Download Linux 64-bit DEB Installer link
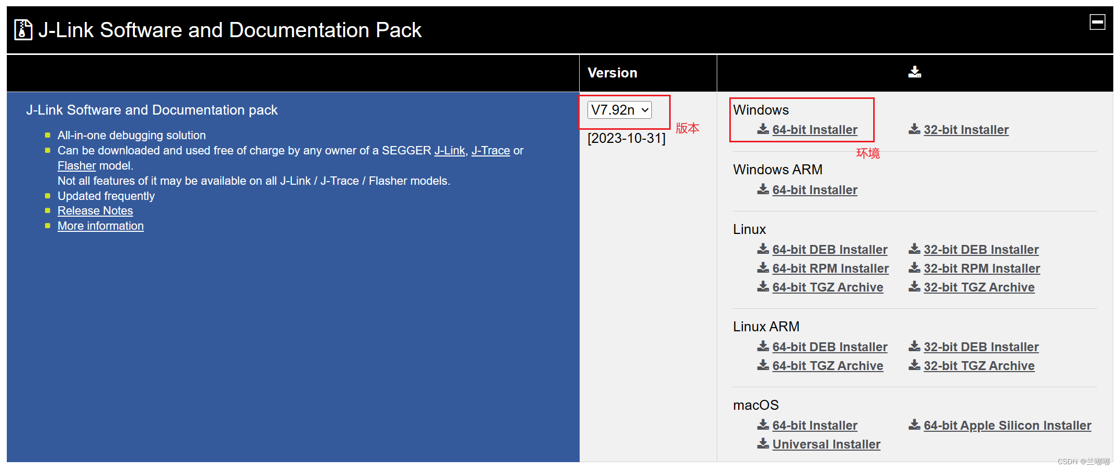The image size is (1118, 470). click(830, 250)
